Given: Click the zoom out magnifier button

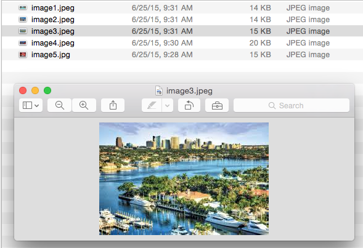Looking at the screenshot, I should coord(60,105).
